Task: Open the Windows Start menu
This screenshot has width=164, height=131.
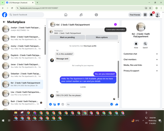Action: (x=3, y=121)
